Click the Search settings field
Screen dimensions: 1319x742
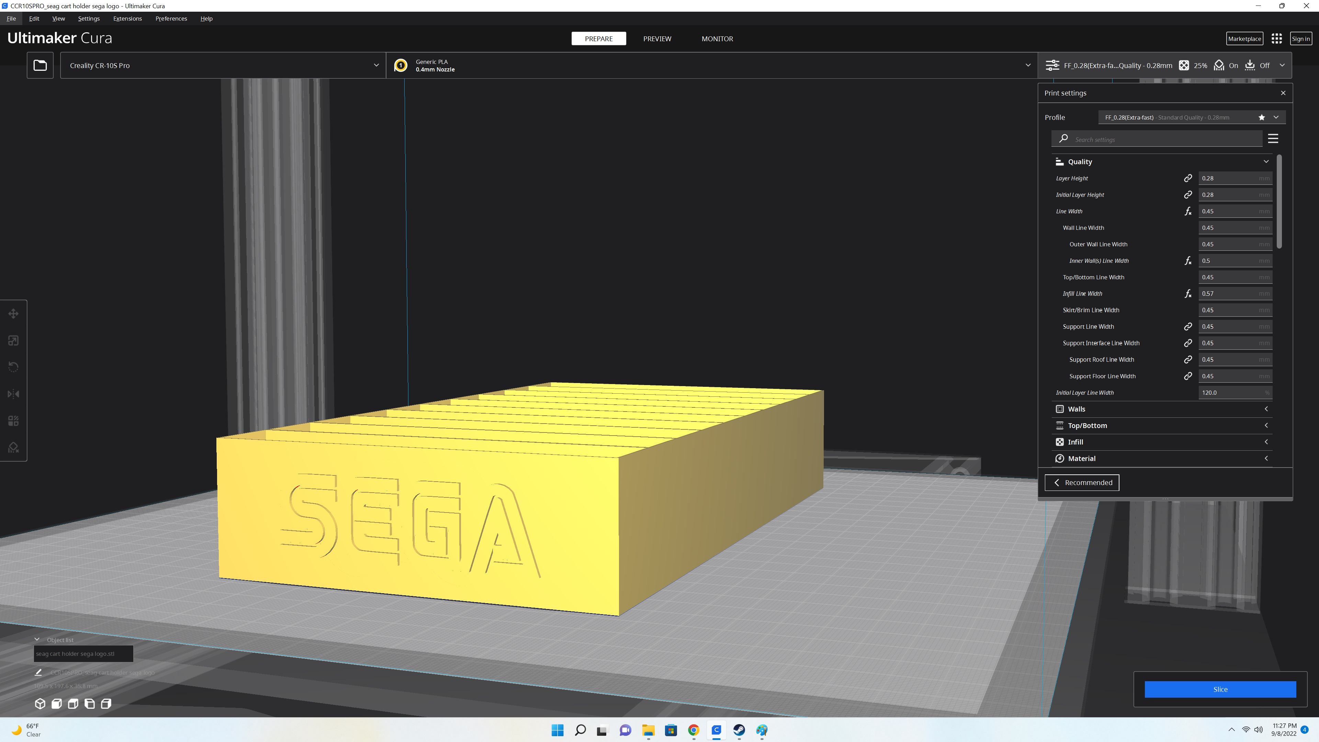(x=1157, y=139)
